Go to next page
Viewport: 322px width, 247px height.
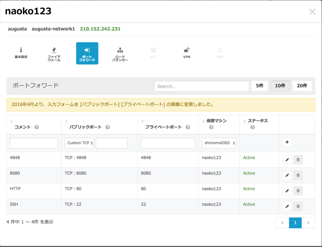(308, 223)
